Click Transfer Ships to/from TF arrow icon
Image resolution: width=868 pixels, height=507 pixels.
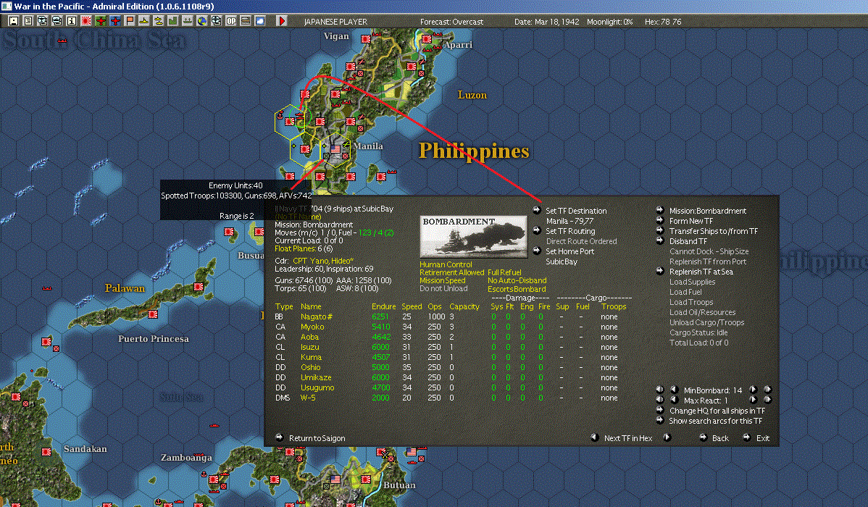tap(660, 230)
